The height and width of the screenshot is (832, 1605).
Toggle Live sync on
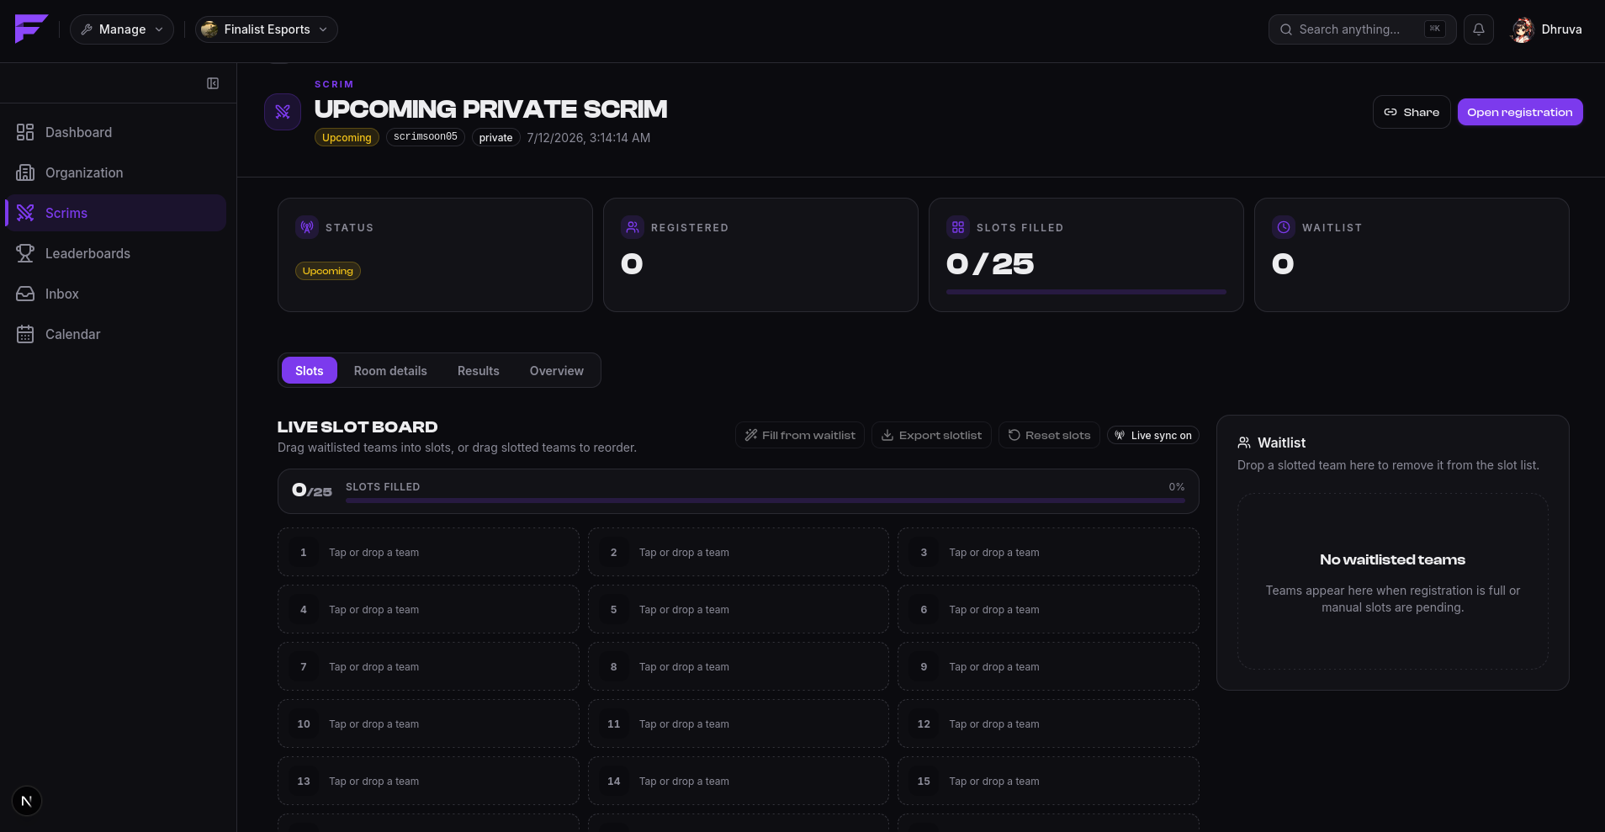(x=1153, y=435)
